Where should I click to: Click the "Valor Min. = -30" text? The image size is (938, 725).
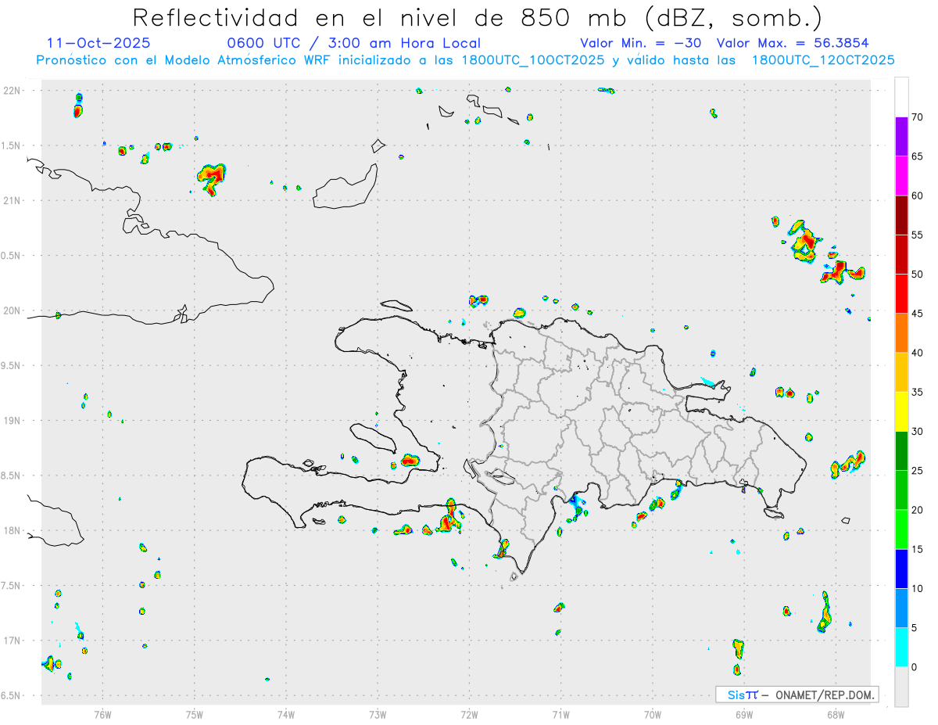[641, 43]
